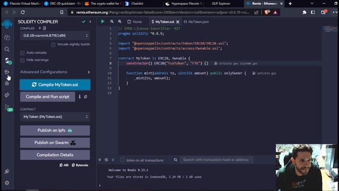Click the Publish on Swarm button

[55, 143]
